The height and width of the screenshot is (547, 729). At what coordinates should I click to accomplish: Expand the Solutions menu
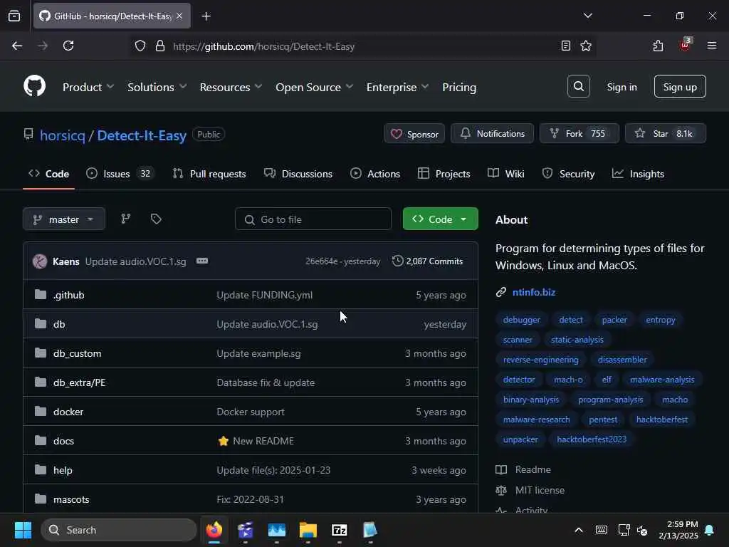(x=157, y=87)
